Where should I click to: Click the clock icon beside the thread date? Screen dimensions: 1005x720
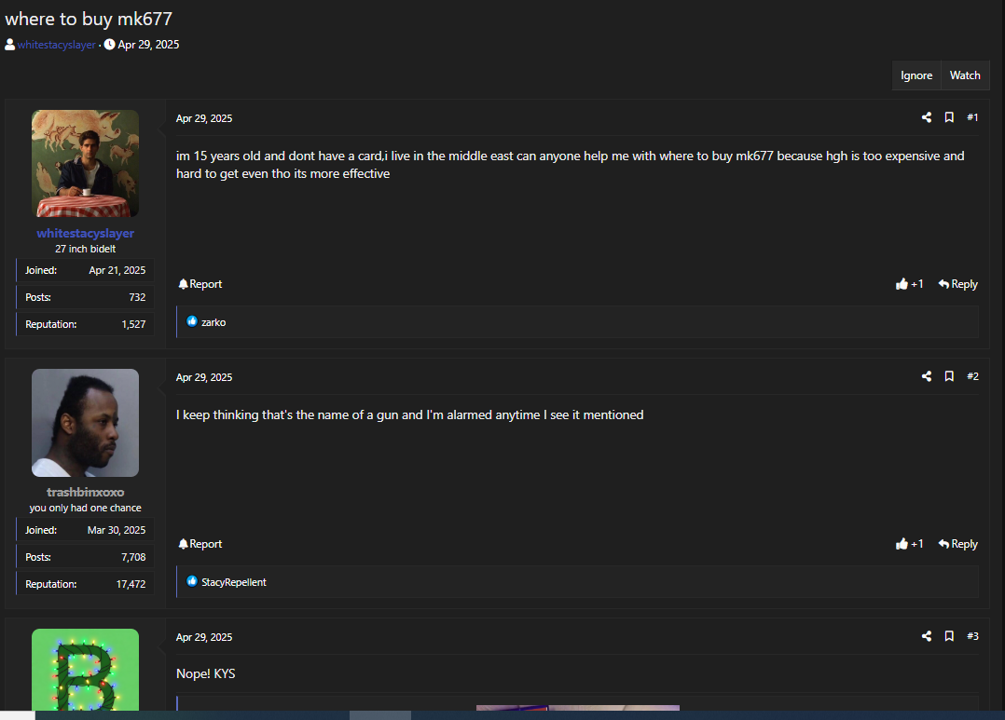coord(109,44)
